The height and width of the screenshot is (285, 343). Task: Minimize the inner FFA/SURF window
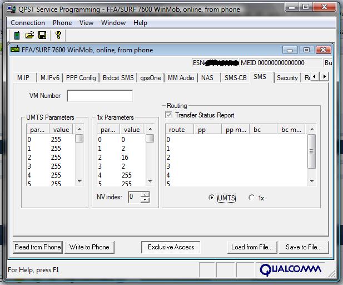coord(290,50)
